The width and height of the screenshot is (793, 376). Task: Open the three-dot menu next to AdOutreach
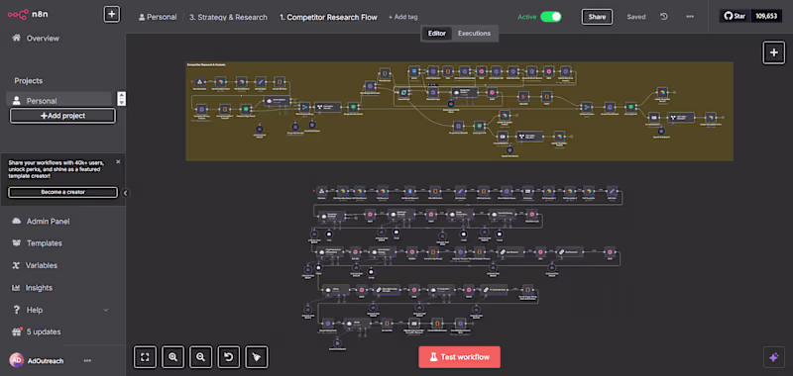click(x=87, y=361)
